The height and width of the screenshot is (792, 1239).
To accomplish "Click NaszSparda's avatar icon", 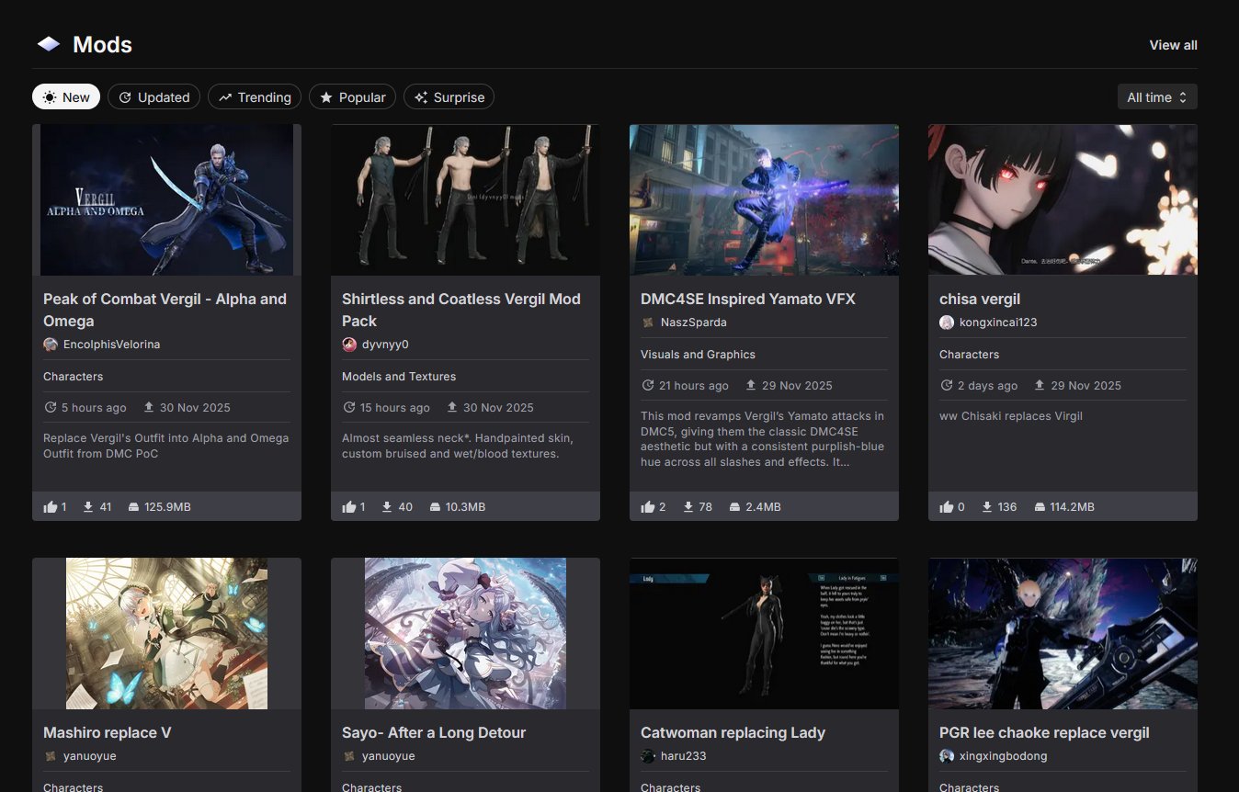I will click(648, 322).
